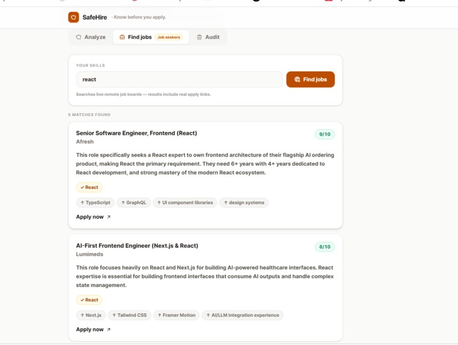Switch to the Find jobs tab

(150, 37)
